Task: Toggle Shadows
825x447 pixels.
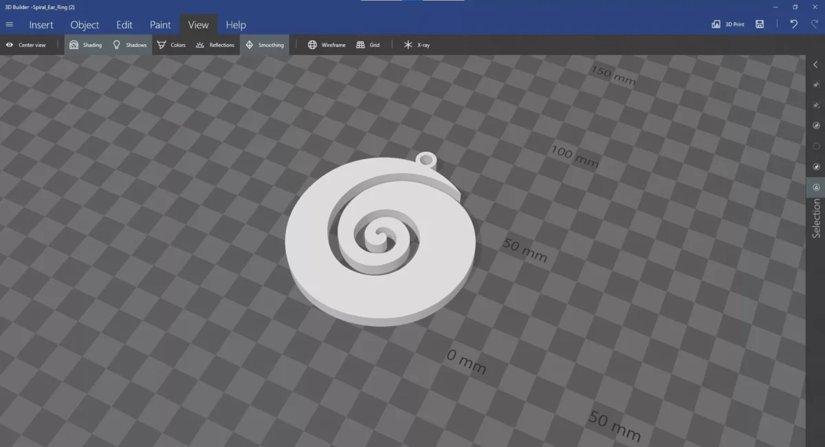Action: 130,45
